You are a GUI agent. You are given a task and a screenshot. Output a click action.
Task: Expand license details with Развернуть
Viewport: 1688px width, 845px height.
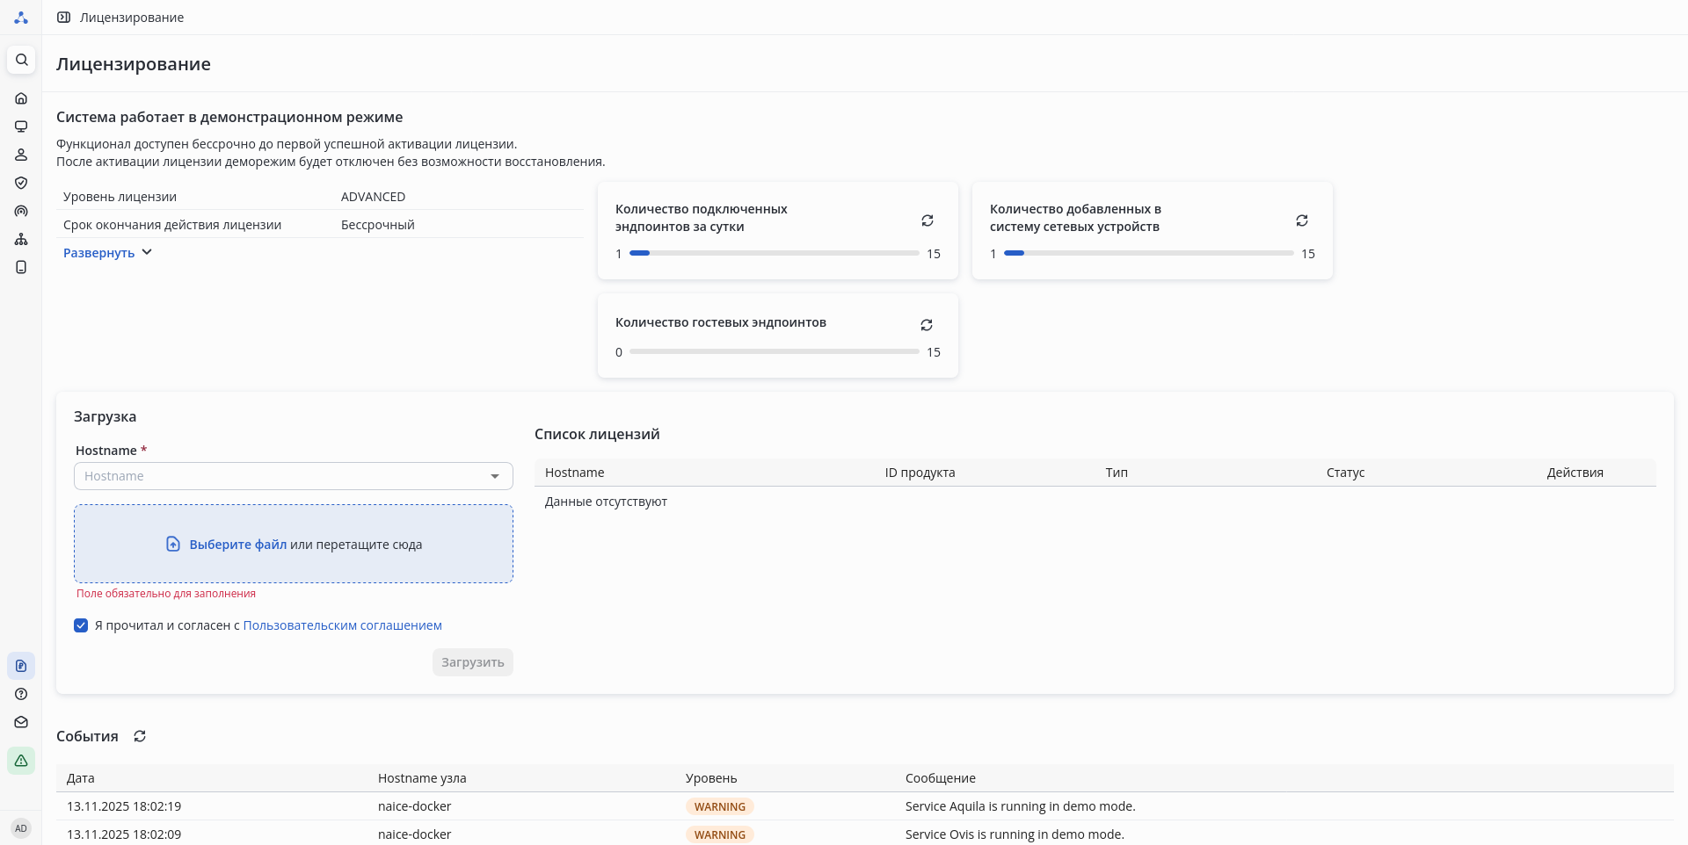click(107, 253)
